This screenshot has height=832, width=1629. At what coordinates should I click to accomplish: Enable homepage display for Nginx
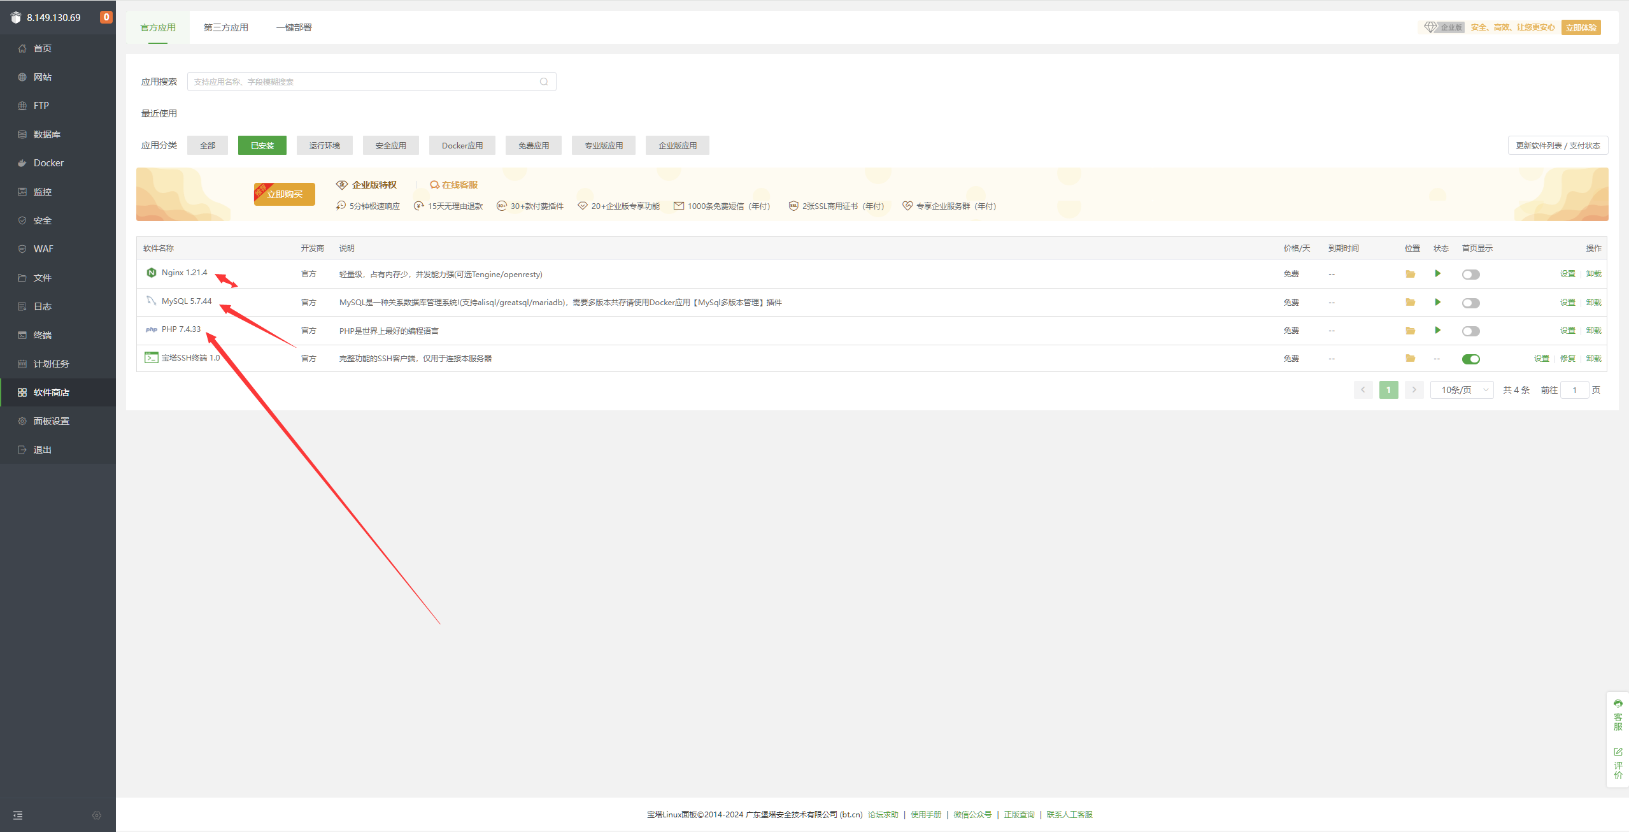click(1470, 275)
